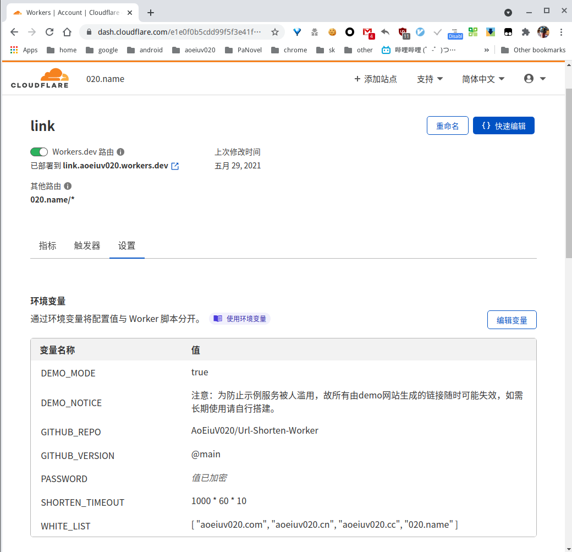Open the uBlock shield extension icon
This screenshot has height=552, width=572.
click(404, 33)
